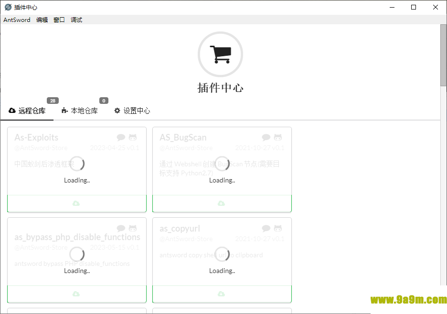
Task: Click the AntSword app icon in title bar
Action: (x=8, y=7)
